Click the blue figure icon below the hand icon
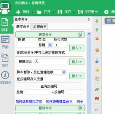Viewport: 115px width, 114px height. click(x=97, y=61)
